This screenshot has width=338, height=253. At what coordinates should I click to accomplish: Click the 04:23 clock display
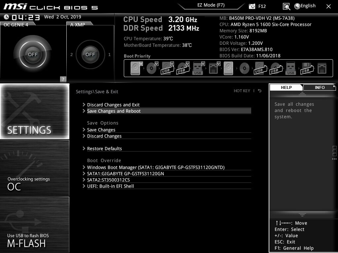point(26,17)
